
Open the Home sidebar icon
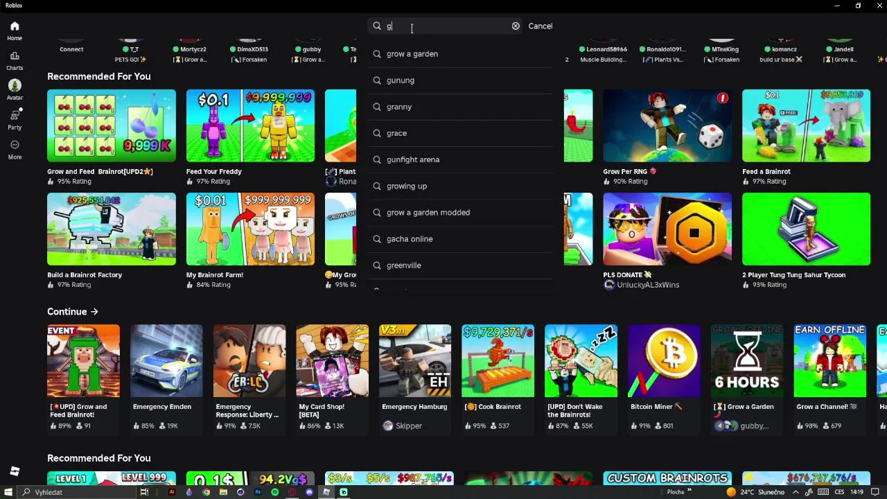[x=15, y=30]
